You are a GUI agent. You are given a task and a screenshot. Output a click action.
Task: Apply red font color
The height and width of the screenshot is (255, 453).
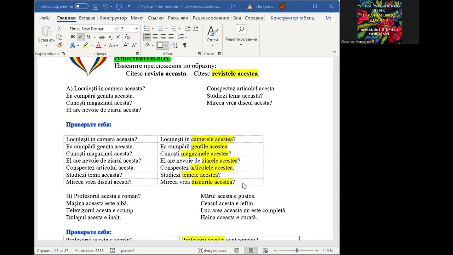click(x=98, y=45)
